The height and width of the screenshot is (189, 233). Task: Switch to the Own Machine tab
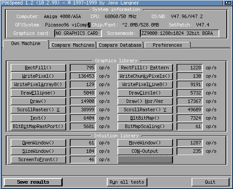26,44
